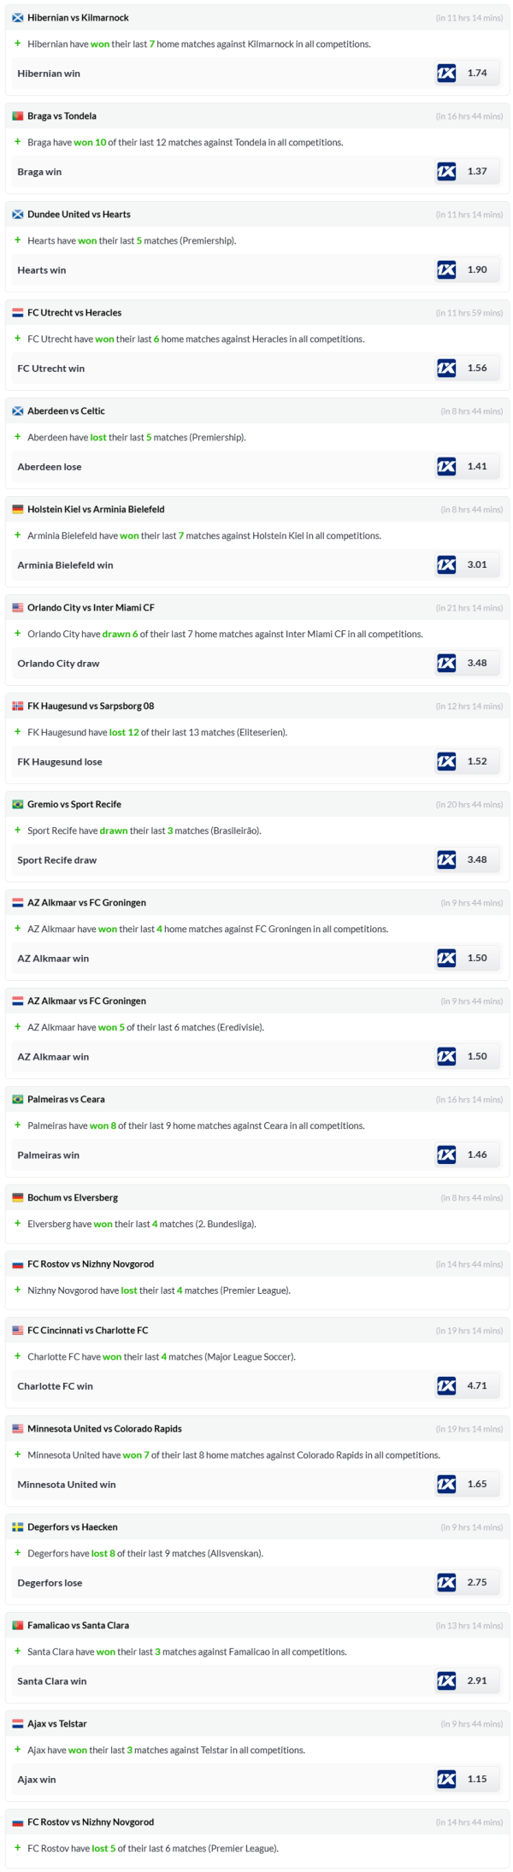Pick the 2.91 odds for Santa Clara win
The height and width of the screenshot is (1872, 513).
click(x=477, y=1681)
